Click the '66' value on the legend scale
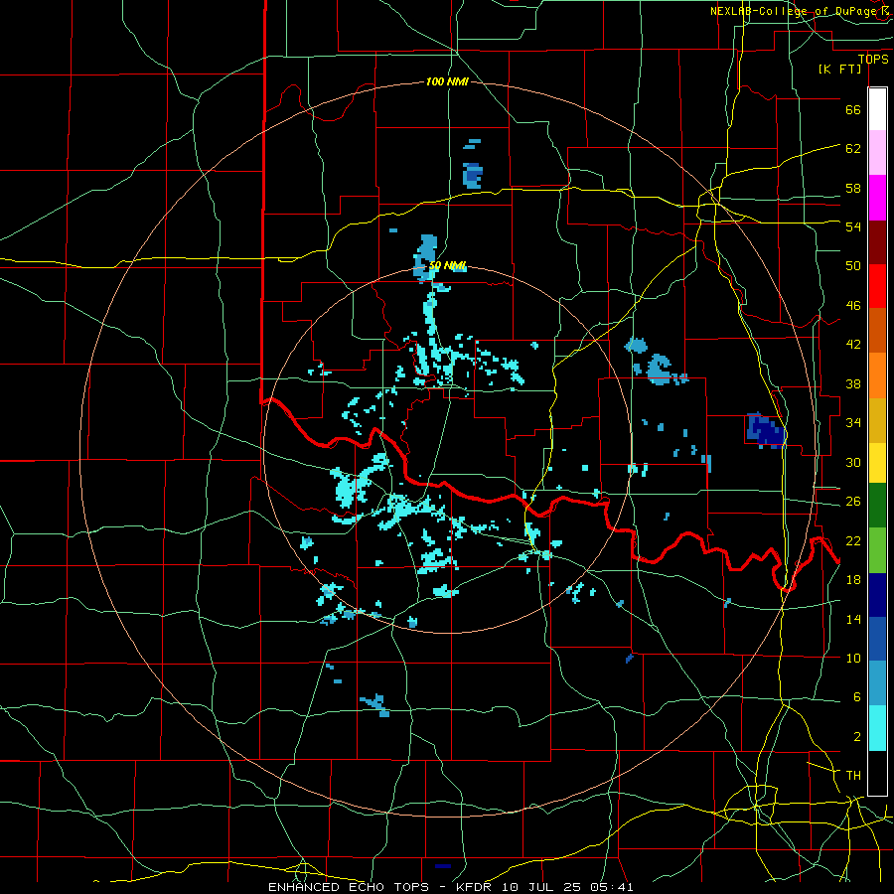The width and height of the screenshot is (894, 894). pos(853,110)
